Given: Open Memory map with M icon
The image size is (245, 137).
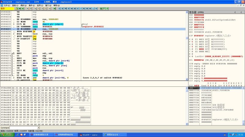Looking at the screenshot, I should point(66,9).
